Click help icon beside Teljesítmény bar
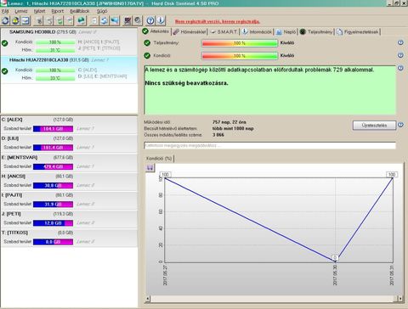 click(400, 42)
